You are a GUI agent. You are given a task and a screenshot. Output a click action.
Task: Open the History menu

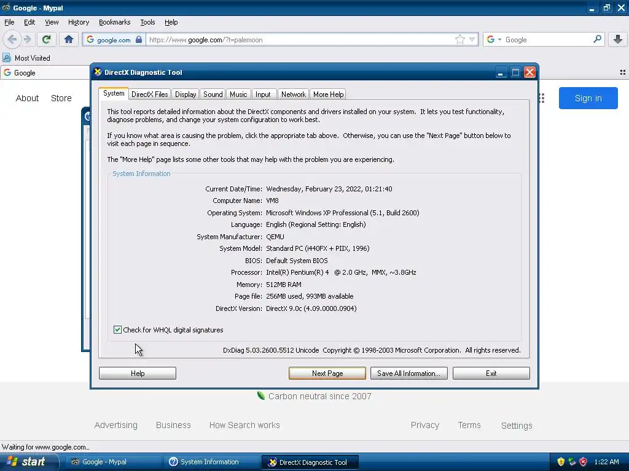(78, 22)
